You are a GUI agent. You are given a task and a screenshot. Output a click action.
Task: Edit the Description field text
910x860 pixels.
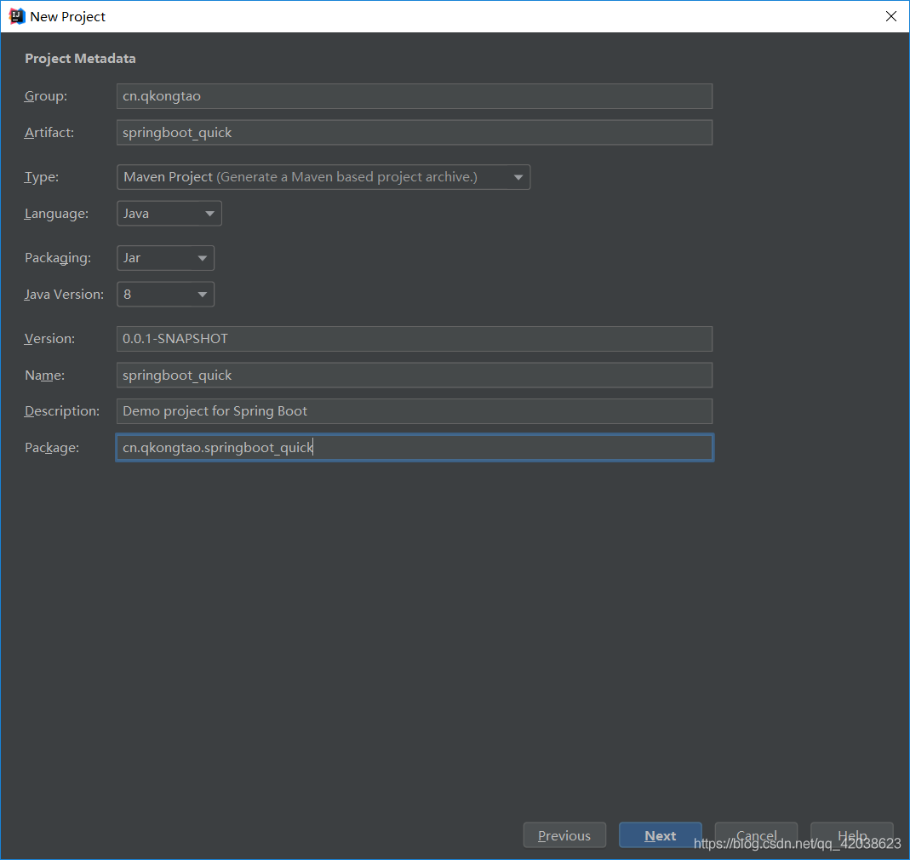[415, 411]
